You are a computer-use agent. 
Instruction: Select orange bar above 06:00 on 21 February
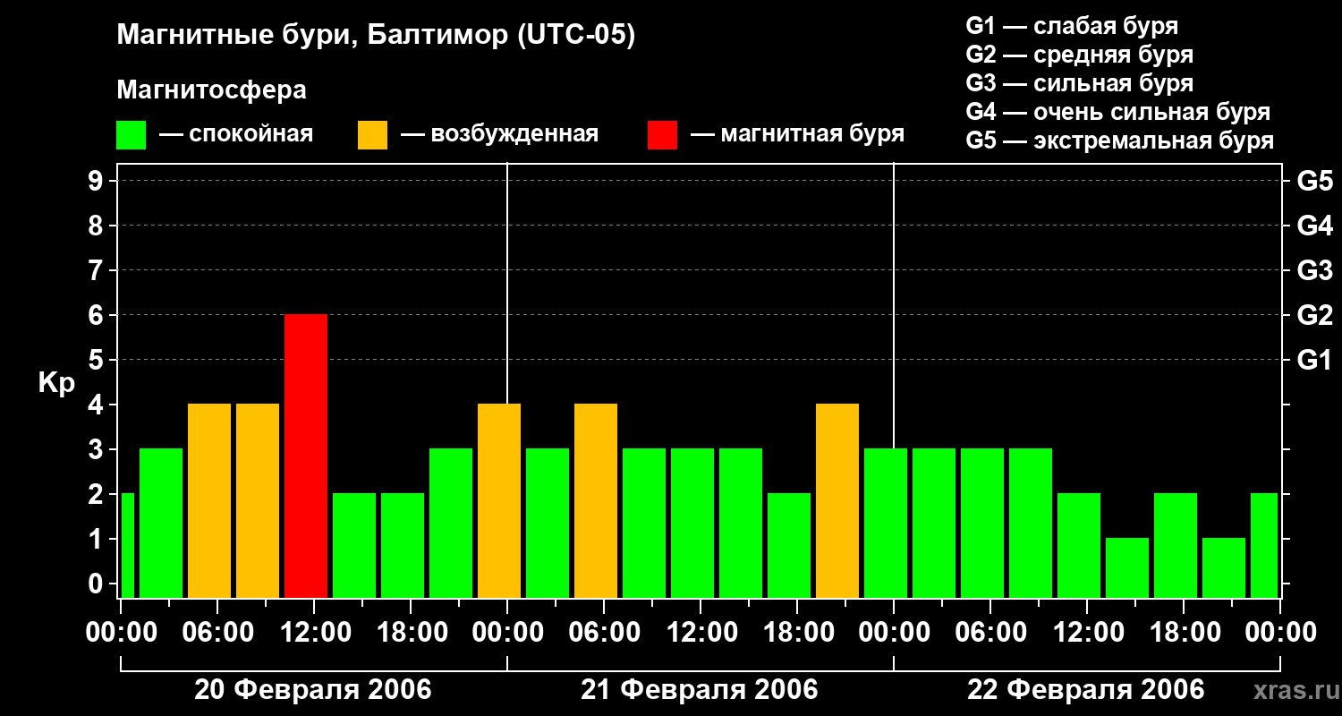coord(596,500)
